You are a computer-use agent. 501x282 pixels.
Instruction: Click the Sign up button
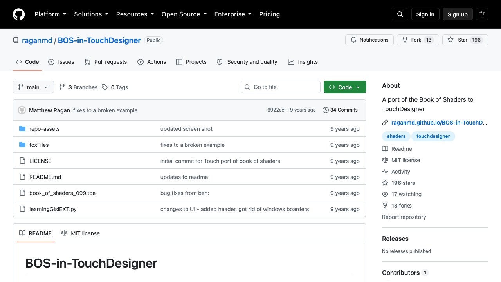458,14
